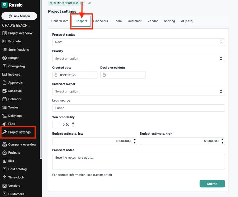
Task: Decrease Budget estimate high with down arrow
Action: click(x=222, y=142)
